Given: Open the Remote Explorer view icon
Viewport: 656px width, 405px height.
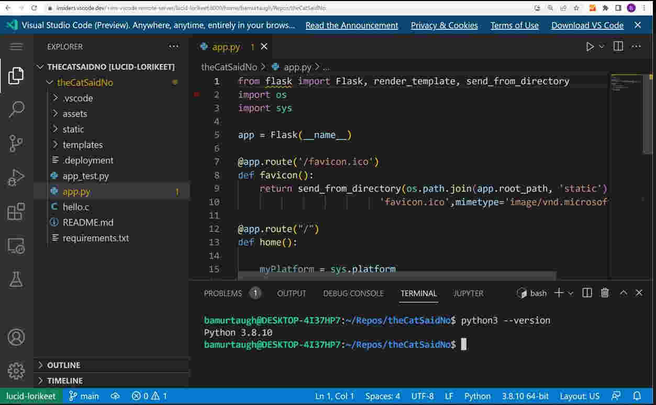Looking at the screenshot, I should (16, 245).
